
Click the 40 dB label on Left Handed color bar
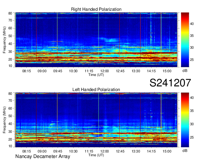[192, 98]
